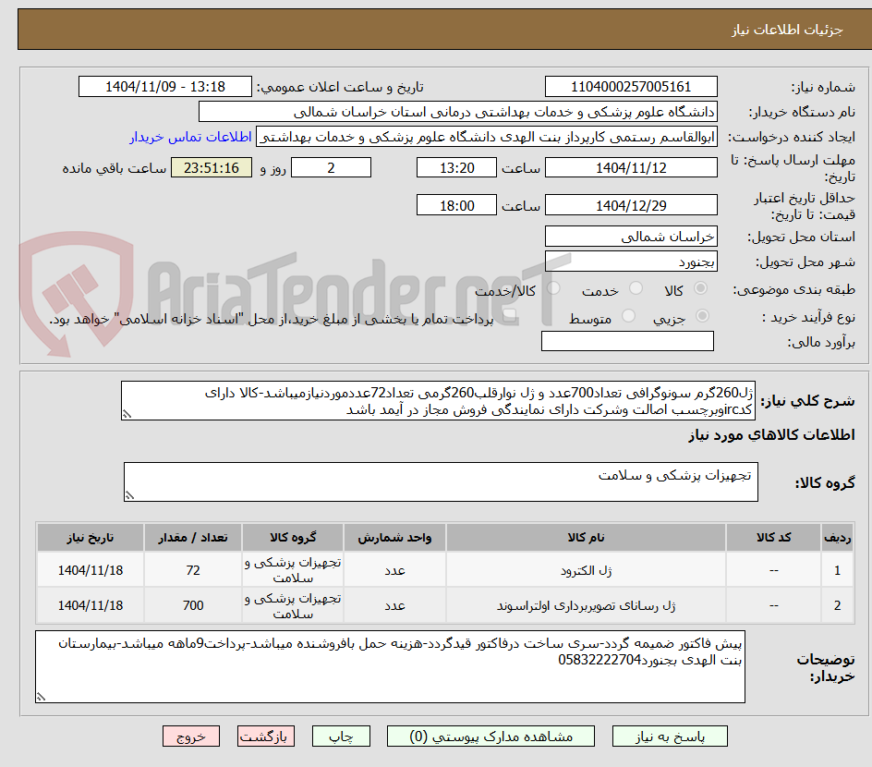
Task: Click the resize handle of گروه کالا textarea
Action: 129,495
